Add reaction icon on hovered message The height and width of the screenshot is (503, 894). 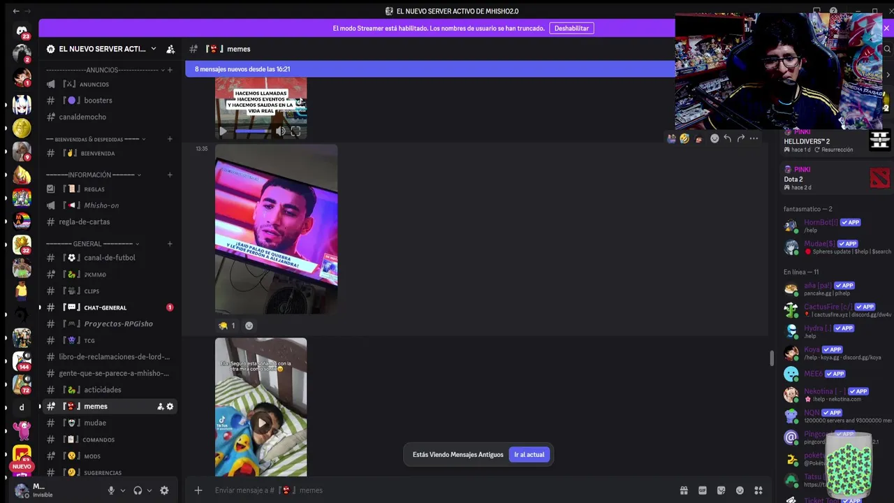(x=715, y=138)
